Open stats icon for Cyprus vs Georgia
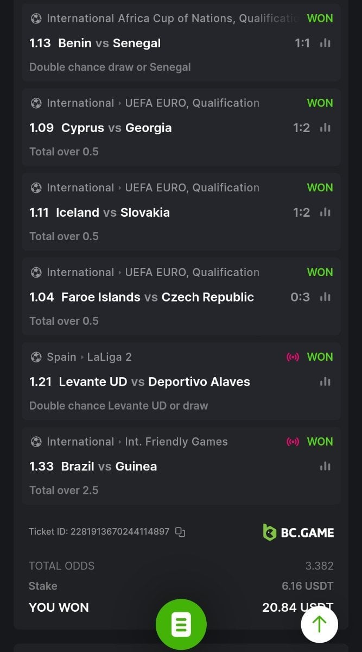Viewport: 362px width, 652px height. click(325, 128)
